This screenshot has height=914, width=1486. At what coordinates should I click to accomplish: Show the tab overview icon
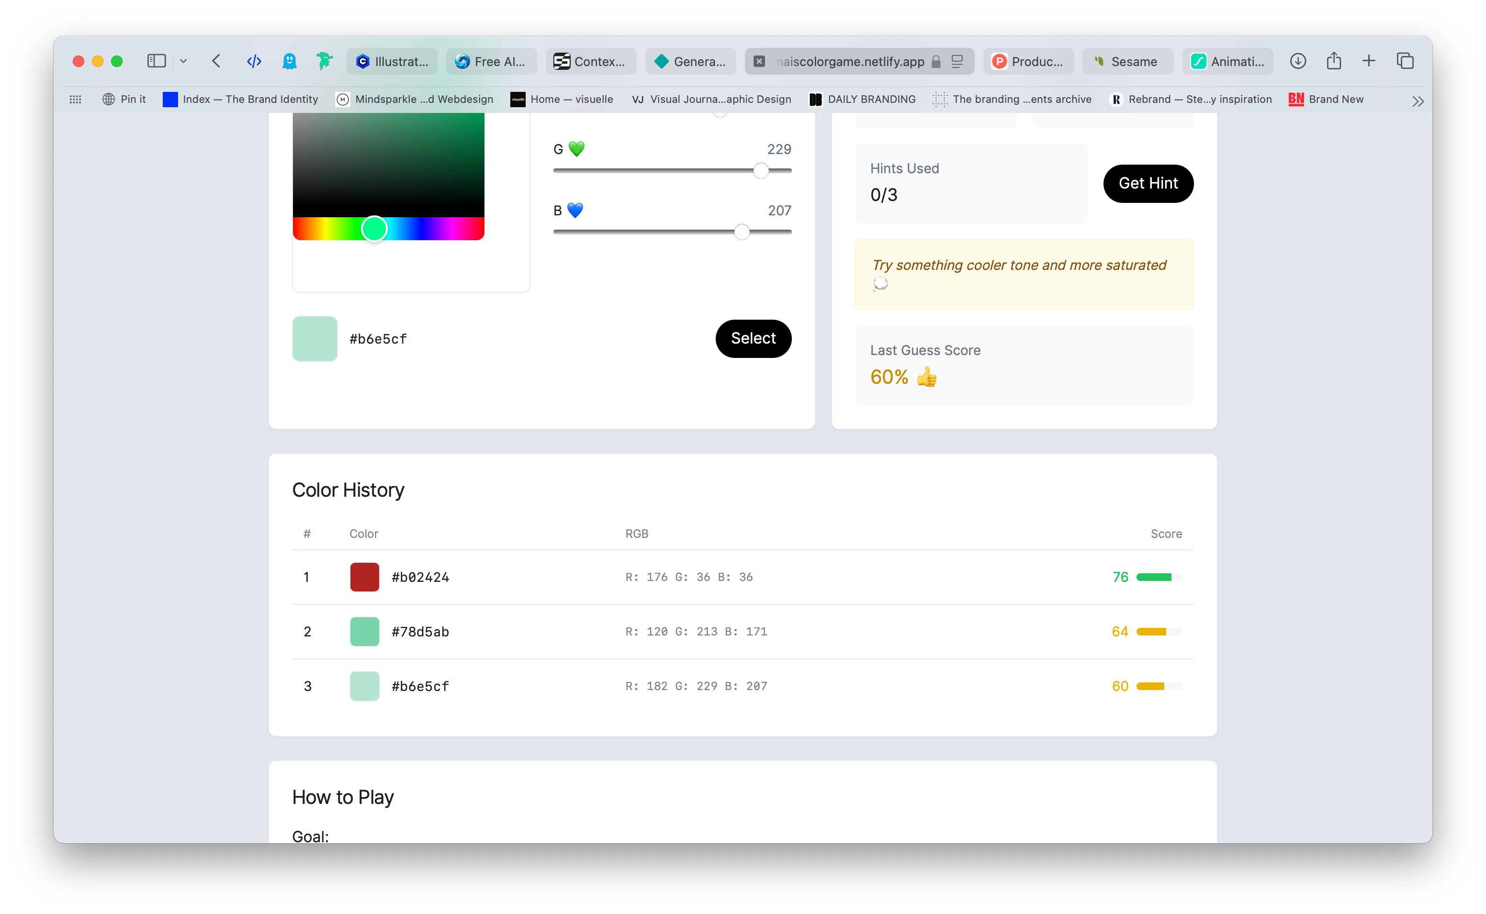tap(1405, 61)
